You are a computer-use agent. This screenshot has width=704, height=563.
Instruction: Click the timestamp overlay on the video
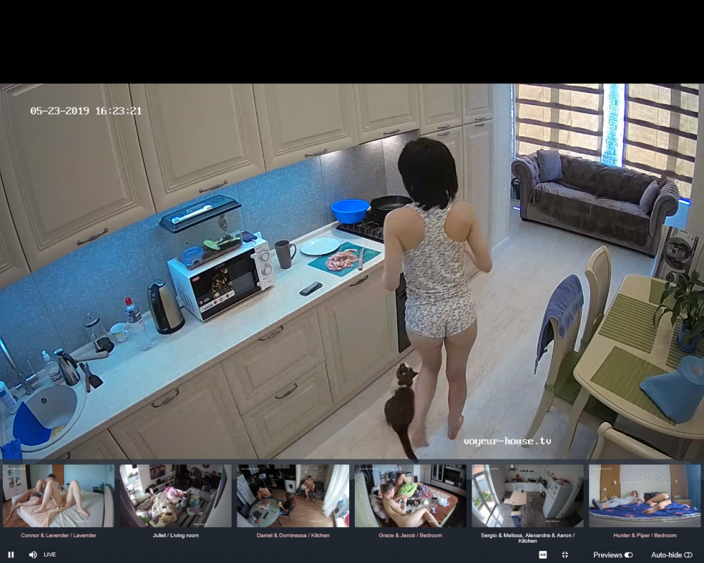(x=85, y=110)
